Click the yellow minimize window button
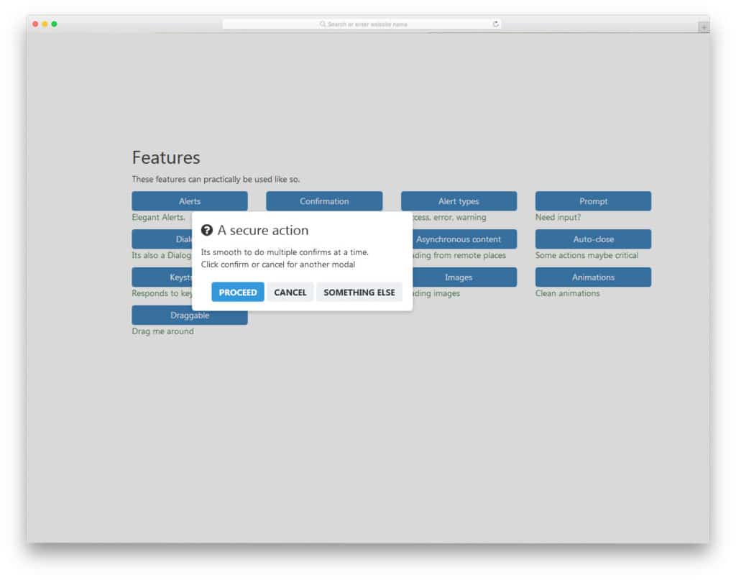Viewport: 736px width, 580px height. coord(45,24)
